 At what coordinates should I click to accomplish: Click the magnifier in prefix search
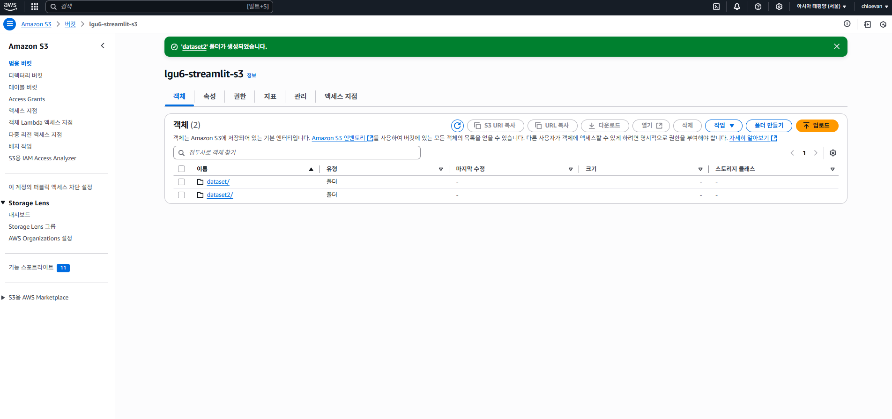point(181,153)
